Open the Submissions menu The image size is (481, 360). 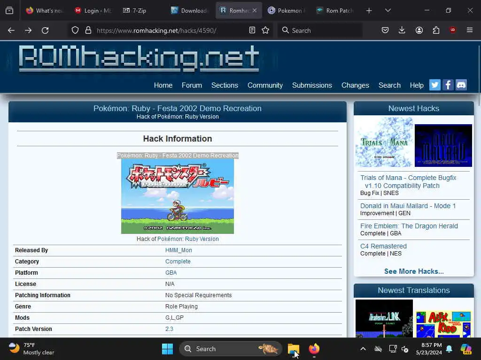(312, 85)
